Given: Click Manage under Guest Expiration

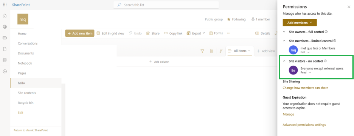Looking at the screenshot, I should pos(288,114).
